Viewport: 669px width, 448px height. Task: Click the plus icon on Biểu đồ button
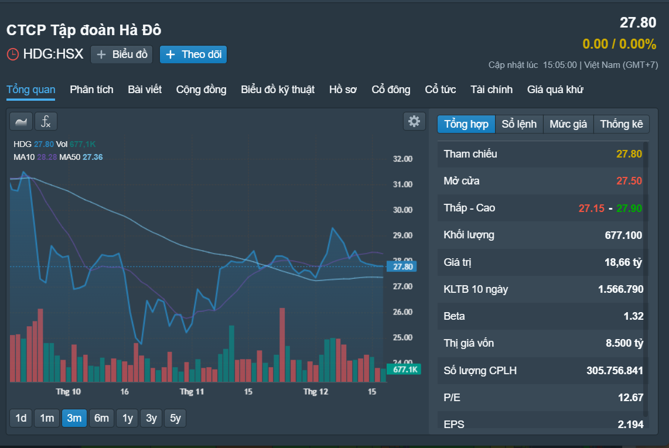coord(101,54)
